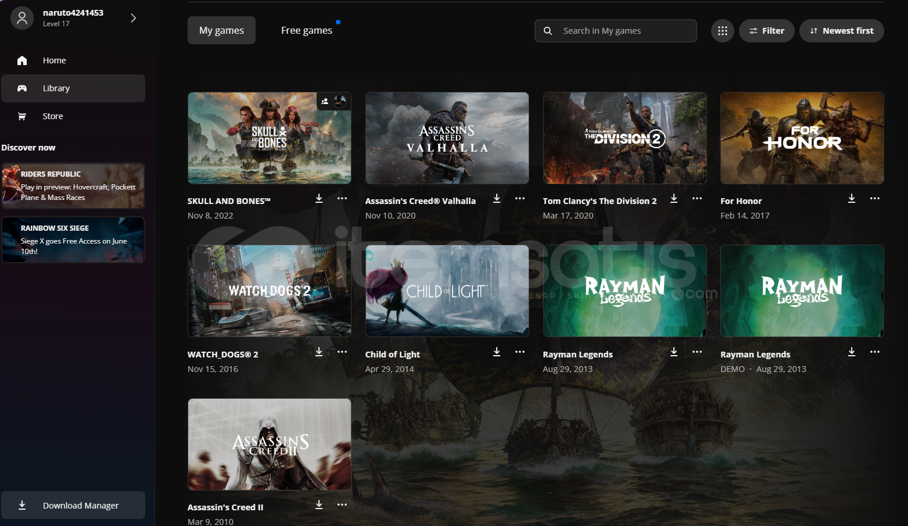The image size is (908, 526).
Task: Click the Tom Clancy's The Division 2 title
Action: [600, 201]
